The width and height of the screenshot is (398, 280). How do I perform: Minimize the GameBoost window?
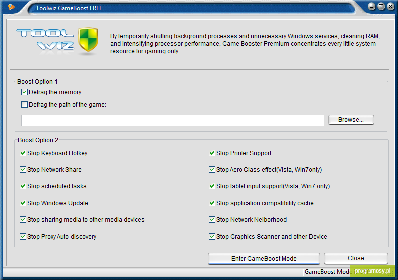tap(372, 7)
